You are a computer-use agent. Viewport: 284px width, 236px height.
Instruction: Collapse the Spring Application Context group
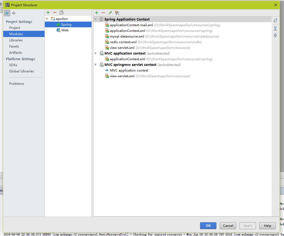[96, 19]
